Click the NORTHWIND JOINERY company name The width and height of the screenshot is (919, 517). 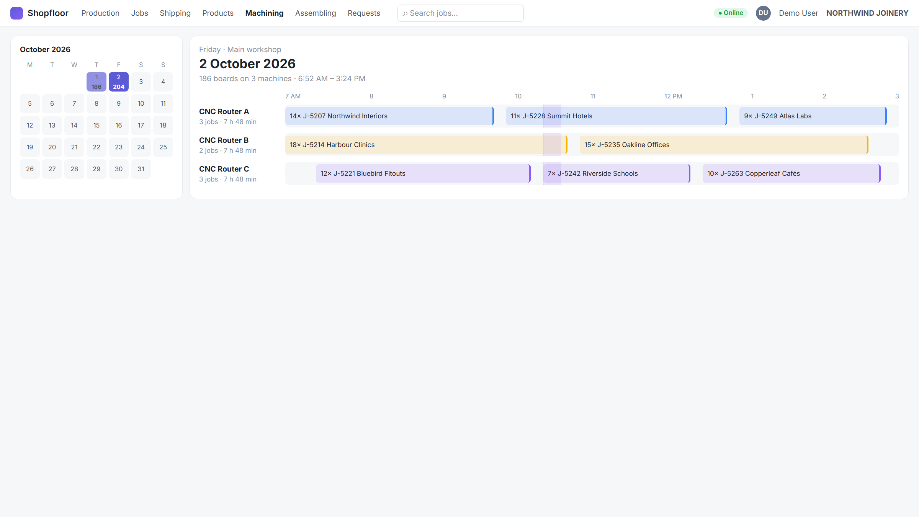click(x=867, y=13)
